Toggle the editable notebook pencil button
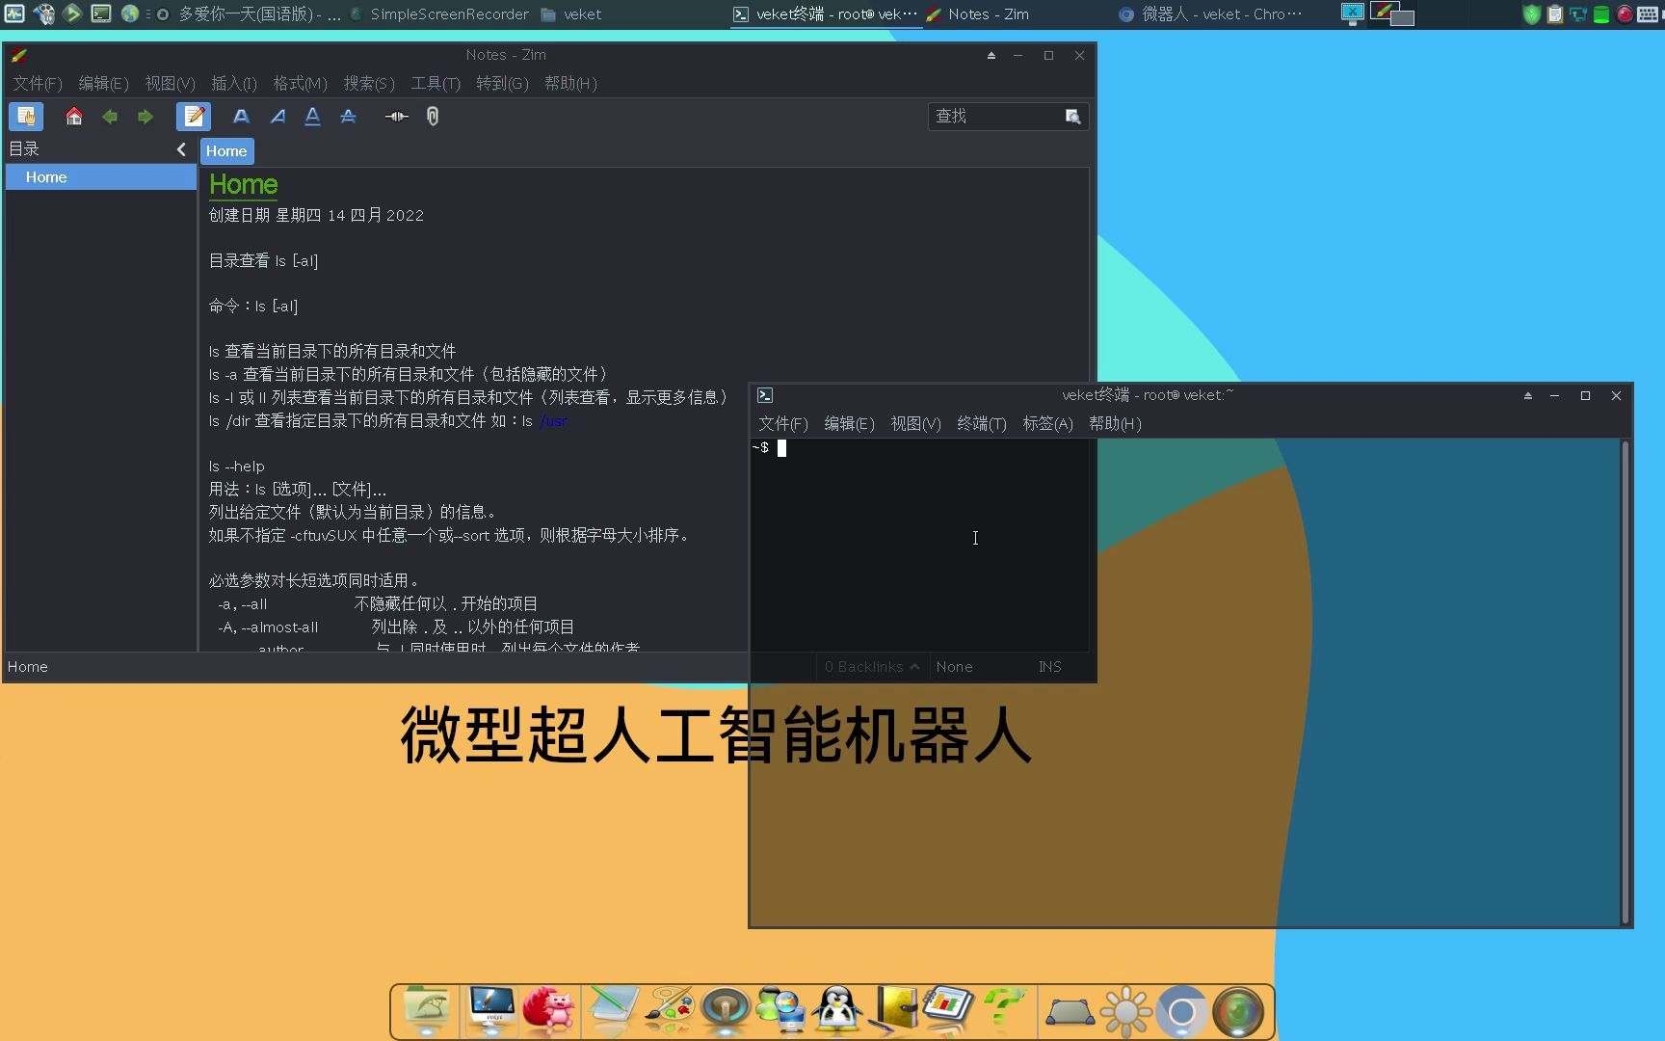 pos(194,117)
